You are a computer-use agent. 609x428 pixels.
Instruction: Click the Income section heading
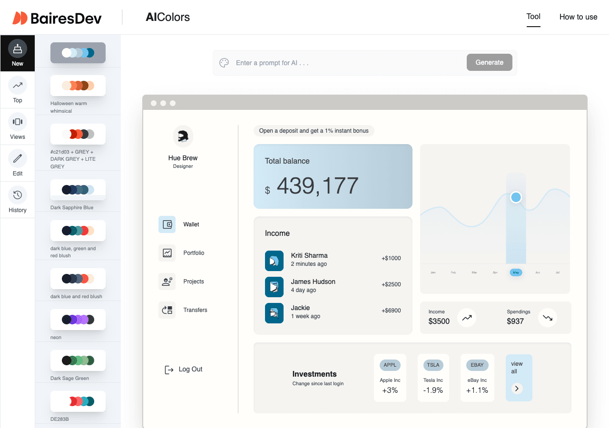click(277, 233)
